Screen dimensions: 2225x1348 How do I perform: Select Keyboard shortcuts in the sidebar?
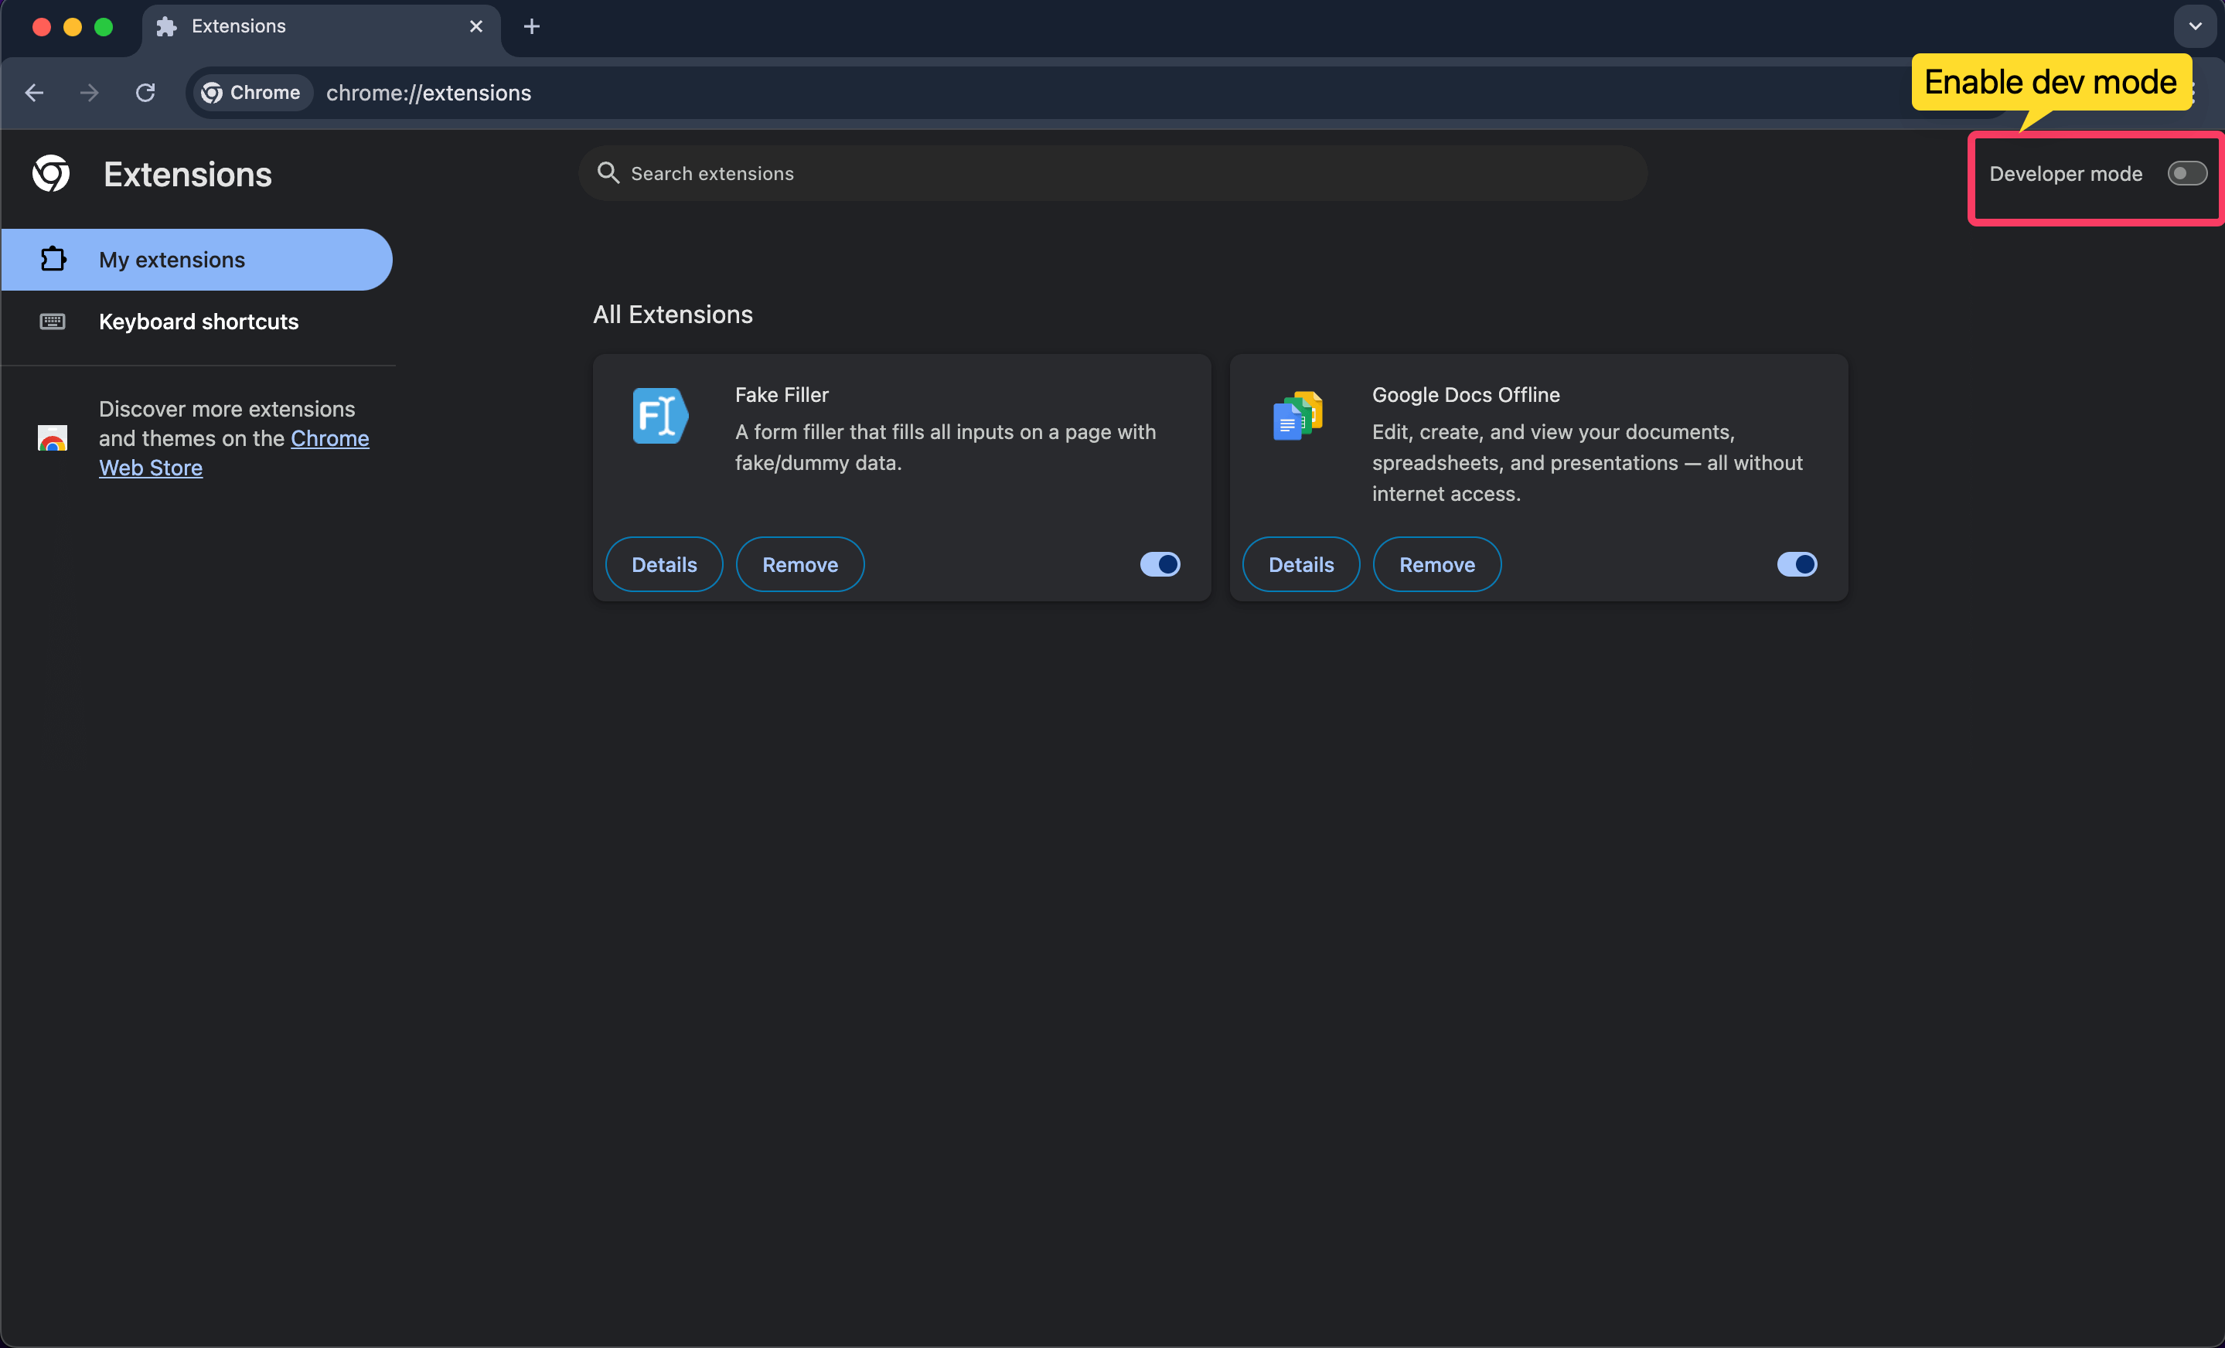point(199,322)
